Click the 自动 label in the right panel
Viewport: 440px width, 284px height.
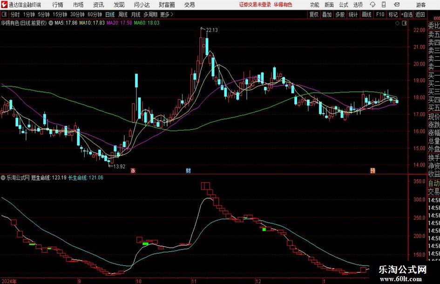(x=434, y=183)
